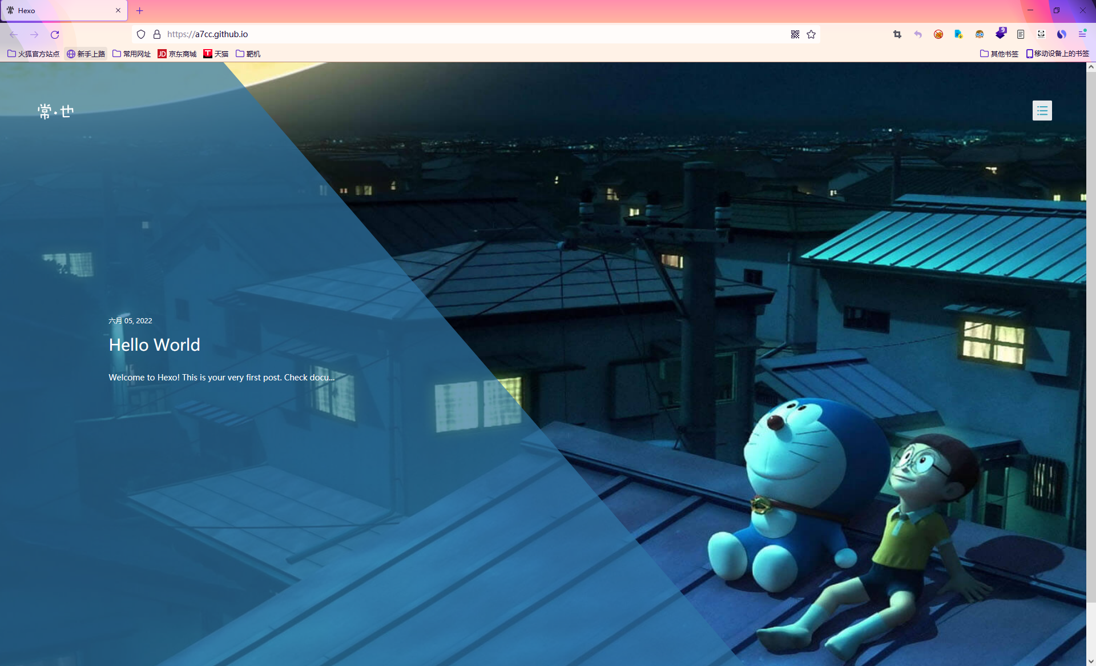Close the Hexo tab

click(118, 10)
